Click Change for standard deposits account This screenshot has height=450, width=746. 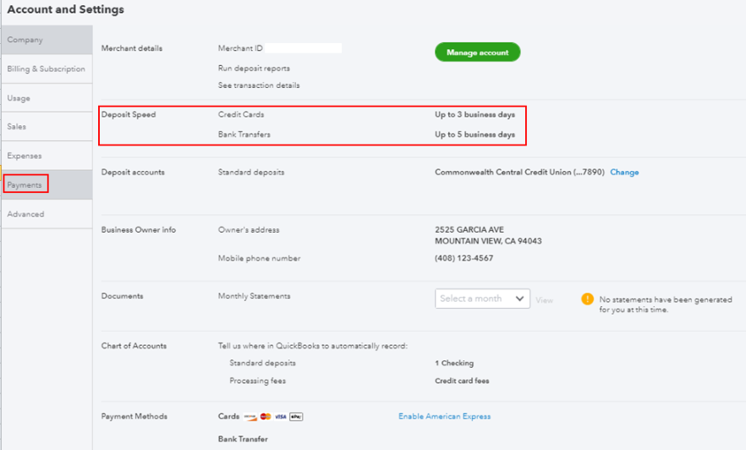624,173
